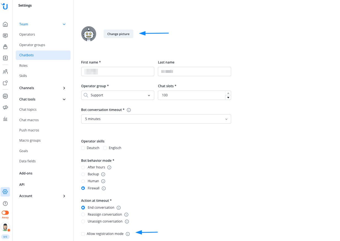
Task: Click the help question mark icon
Action: click(x=5, y=203)
